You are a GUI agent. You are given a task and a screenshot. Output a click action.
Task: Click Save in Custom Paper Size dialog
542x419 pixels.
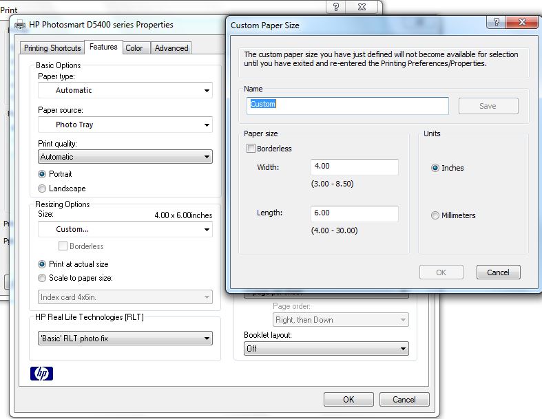click(488, 106)
